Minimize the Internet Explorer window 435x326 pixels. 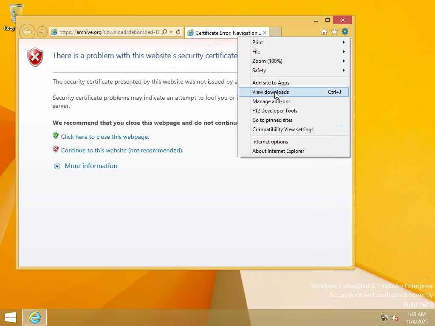pyautogui.click(x=316, y=20)
